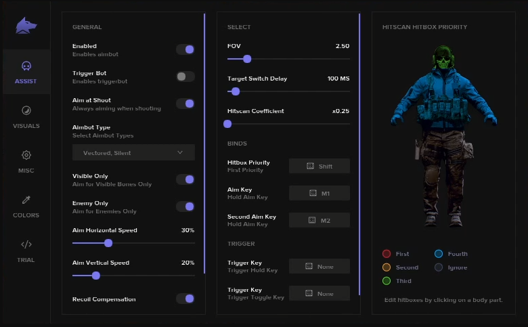Click keyboard icon in Hitbox Priority bind

tap(310, 166)
